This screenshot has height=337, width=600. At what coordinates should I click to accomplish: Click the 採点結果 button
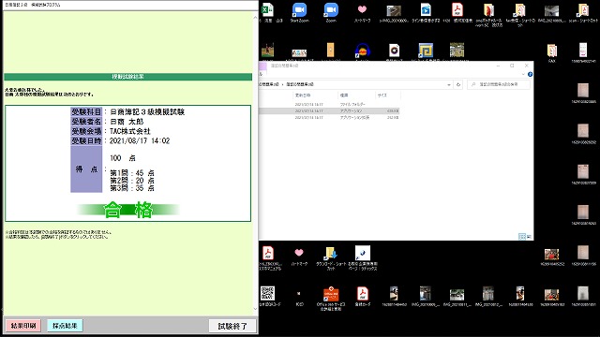pyautogui.click(x=65, y=326)
